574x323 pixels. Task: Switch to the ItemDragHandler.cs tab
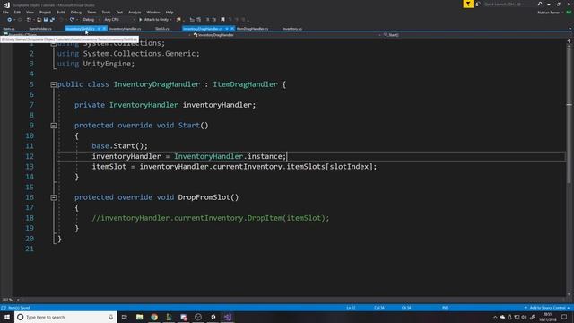click(252, 29)
